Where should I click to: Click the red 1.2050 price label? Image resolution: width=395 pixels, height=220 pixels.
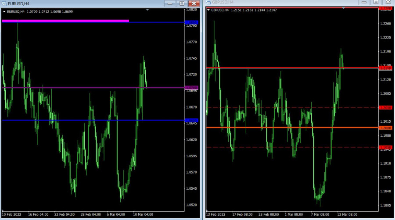[x=386, y=107]
